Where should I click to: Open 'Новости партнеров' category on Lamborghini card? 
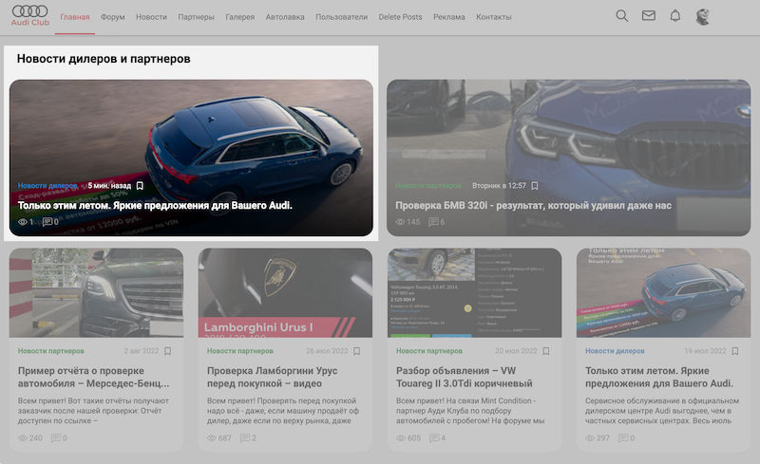pyautogui.click(x=240, y=351)
